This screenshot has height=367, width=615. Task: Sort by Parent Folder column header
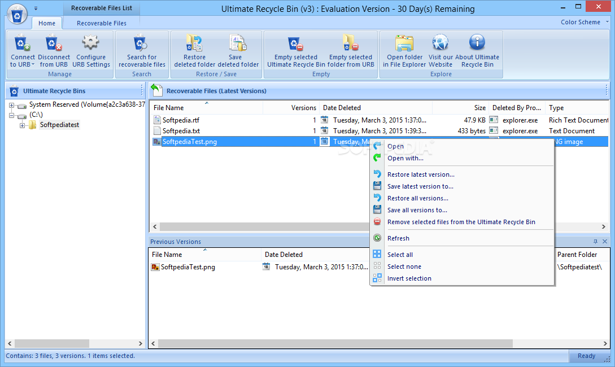582,255
